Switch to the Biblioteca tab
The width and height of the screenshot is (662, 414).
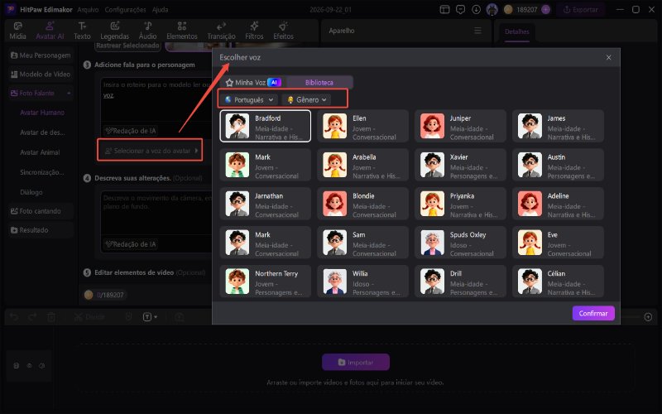[319, 82]
